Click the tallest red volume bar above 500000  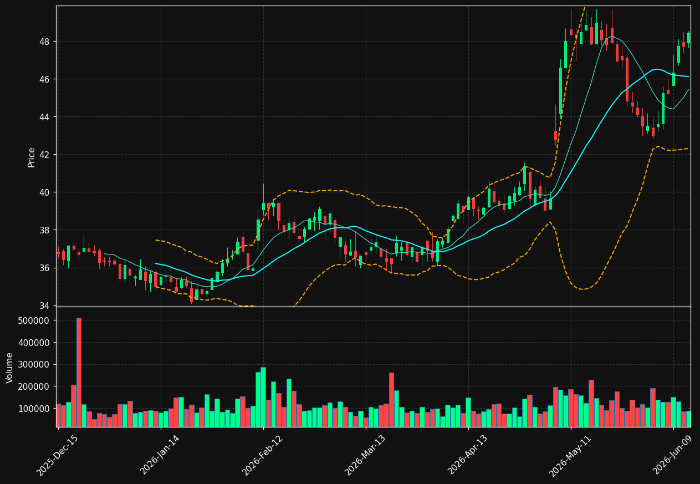pos(79,372)
